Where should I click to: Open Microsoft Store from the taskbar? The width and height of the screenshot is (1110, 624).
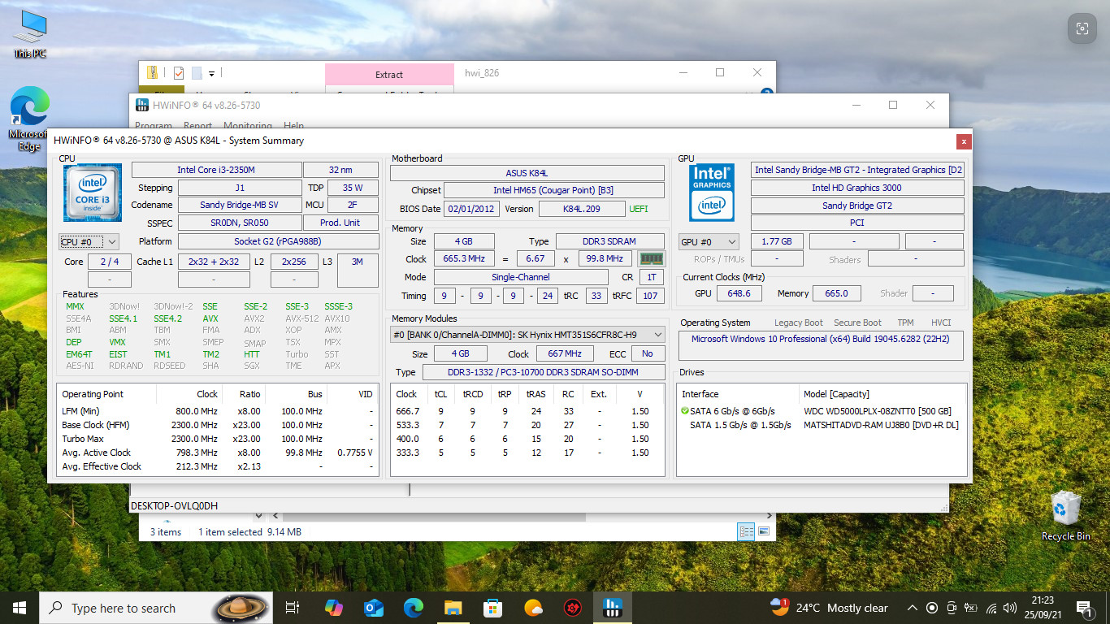[x=493, y=608]
